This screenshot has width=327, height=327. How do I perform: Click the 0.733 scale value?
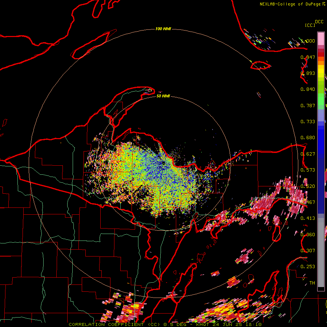coord(308,122)
